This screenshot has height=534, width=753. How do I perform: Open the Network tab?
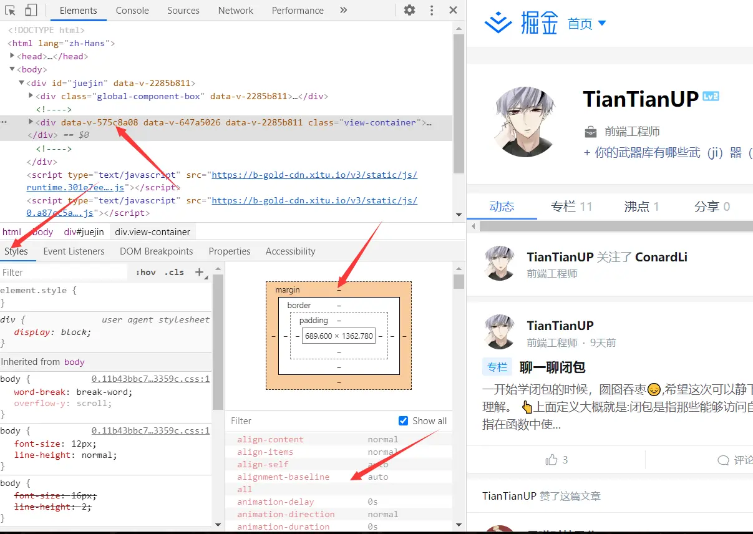[x=236, y=10]
